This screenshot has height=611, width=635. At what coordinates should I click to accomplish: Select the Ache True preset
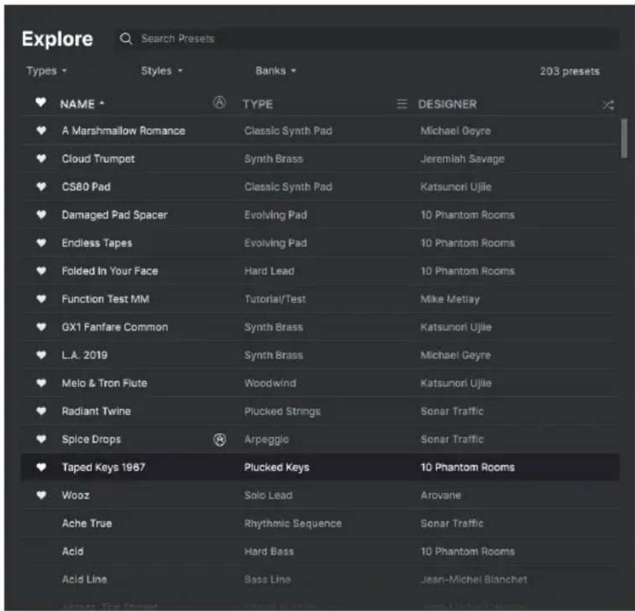86,523
